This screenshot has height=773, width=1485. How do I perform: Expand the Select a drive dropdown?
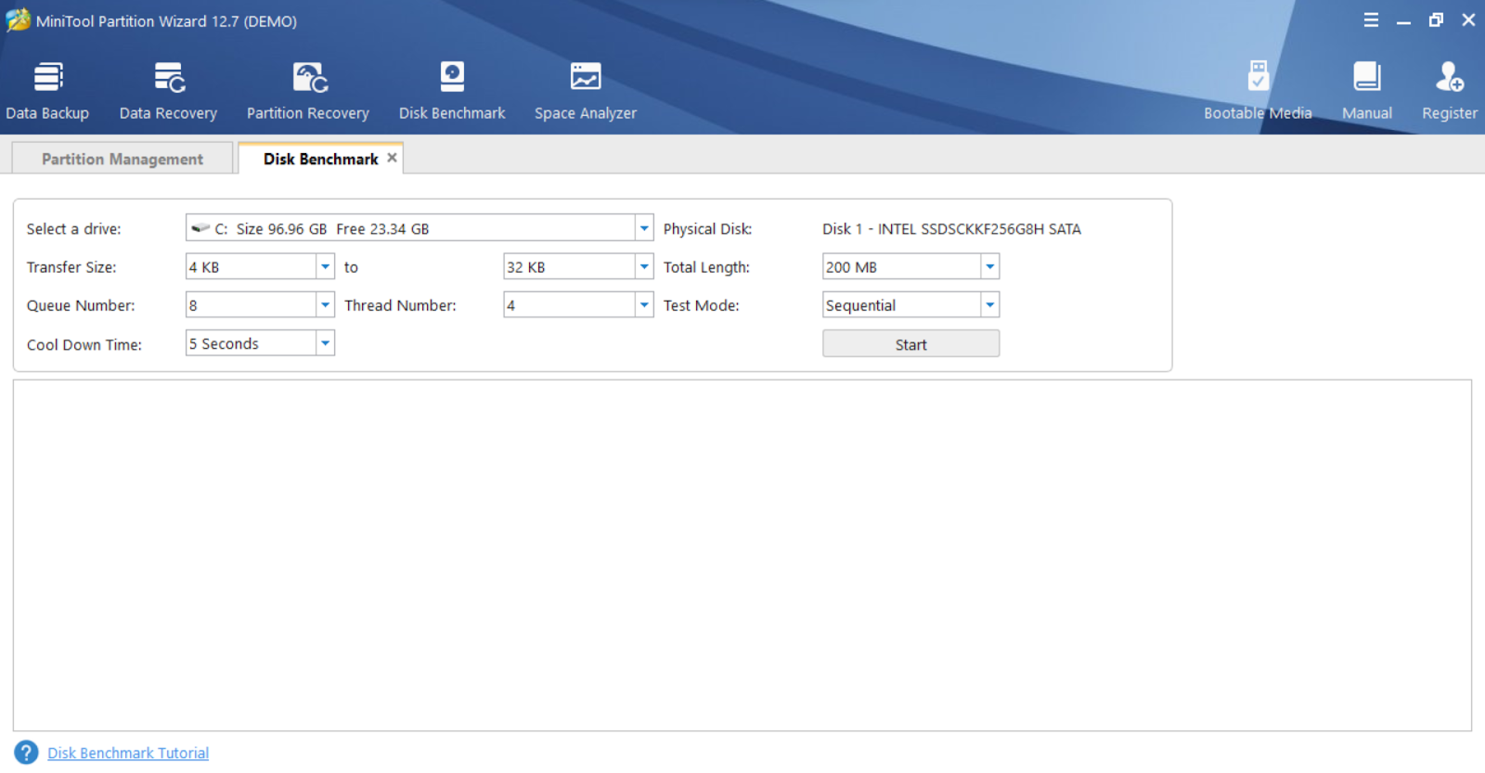point(644,228)
